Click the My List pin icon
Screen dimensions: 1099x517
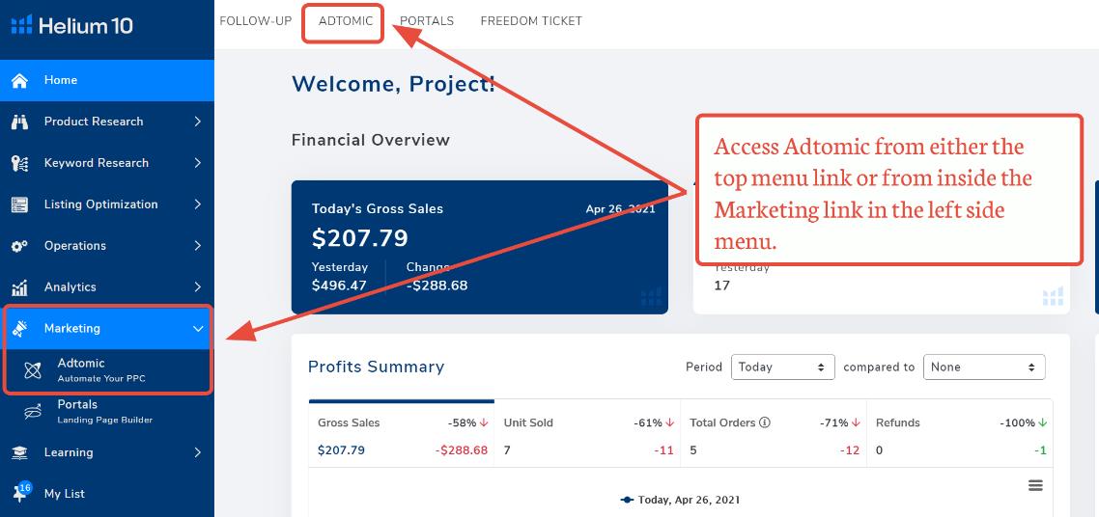21,492
